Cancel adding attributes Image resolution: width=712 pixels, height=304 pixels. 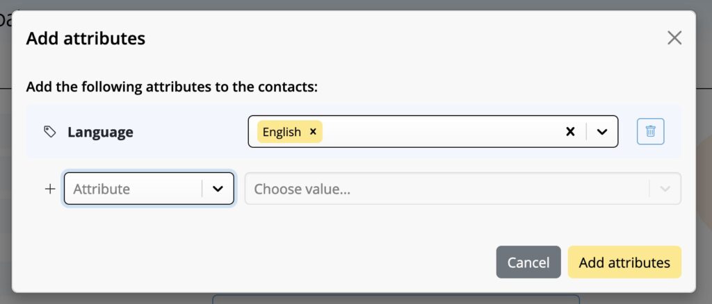528,262
